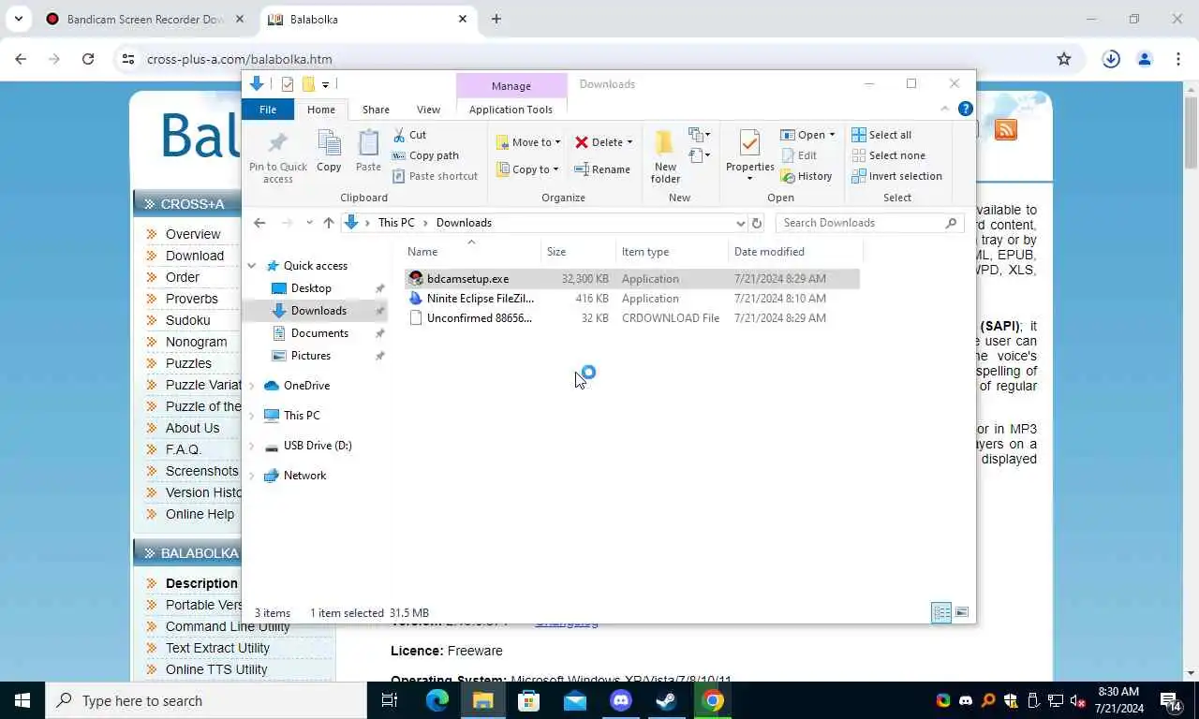The height and width of the screenshot is (719, 1199).
Task: Switch to the Share ribbon tab
Action: 376,110
